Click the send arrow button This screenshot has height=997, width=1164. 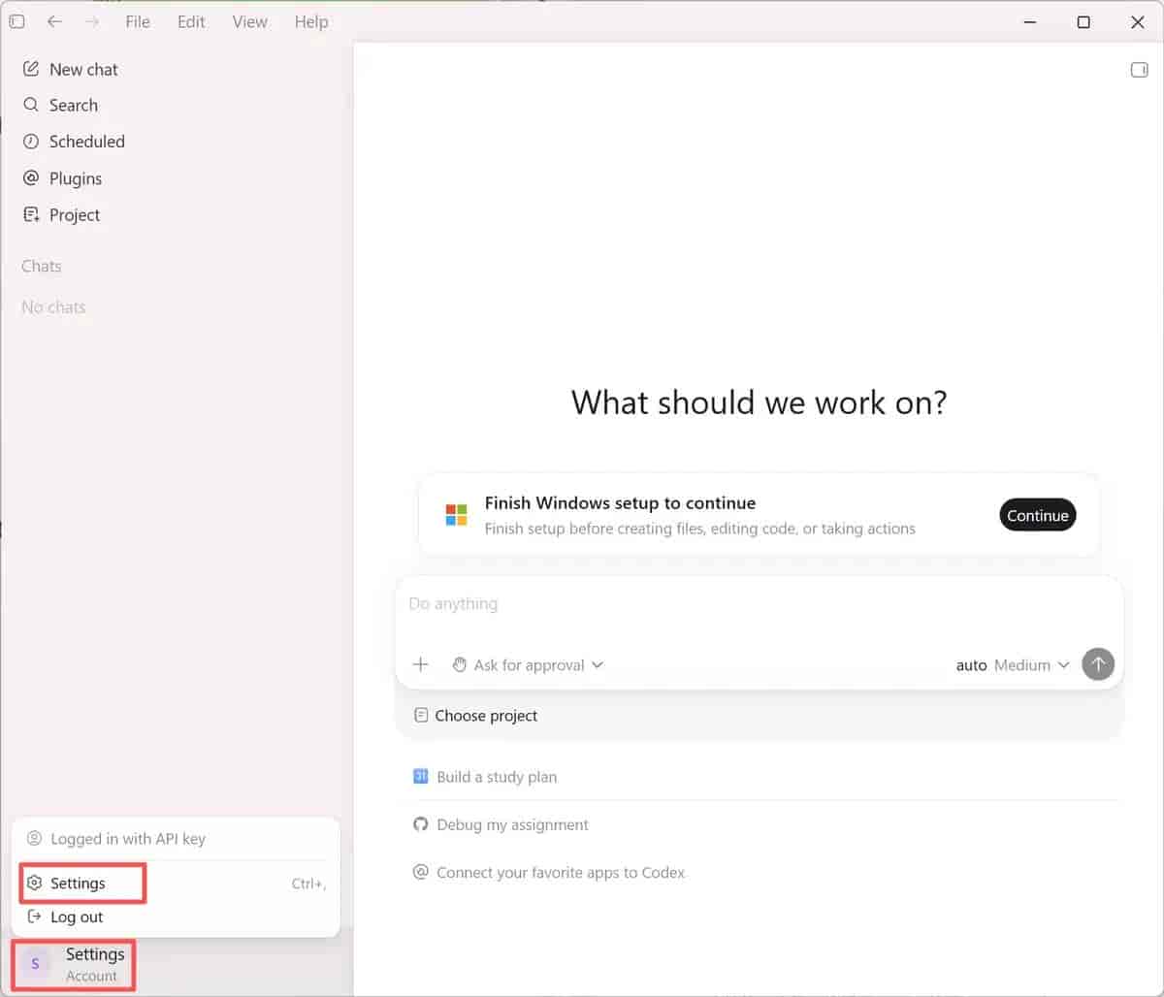1098,664
